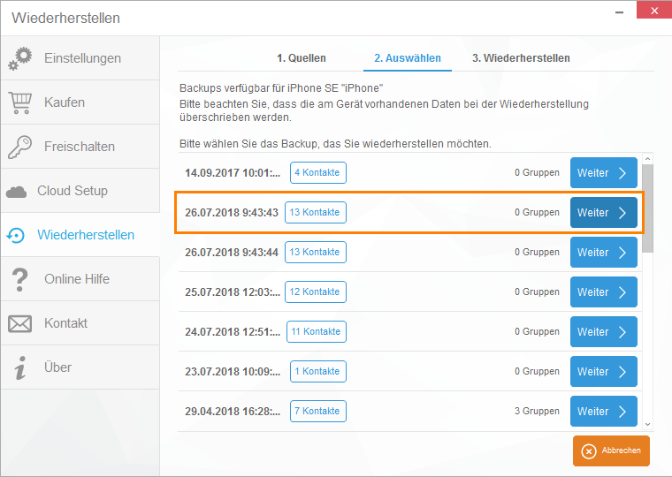Click the 4 Kontakte badge
This screenshot has height=477, width=672.
[318, 172]
